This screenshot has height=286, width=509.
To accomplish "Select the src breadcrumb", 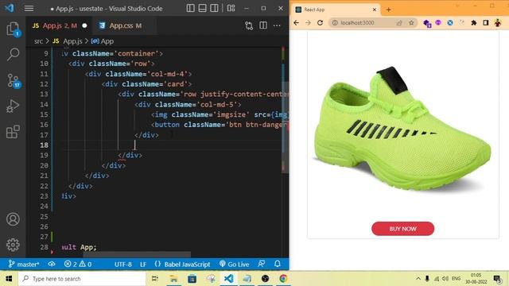I will (38, 41).
